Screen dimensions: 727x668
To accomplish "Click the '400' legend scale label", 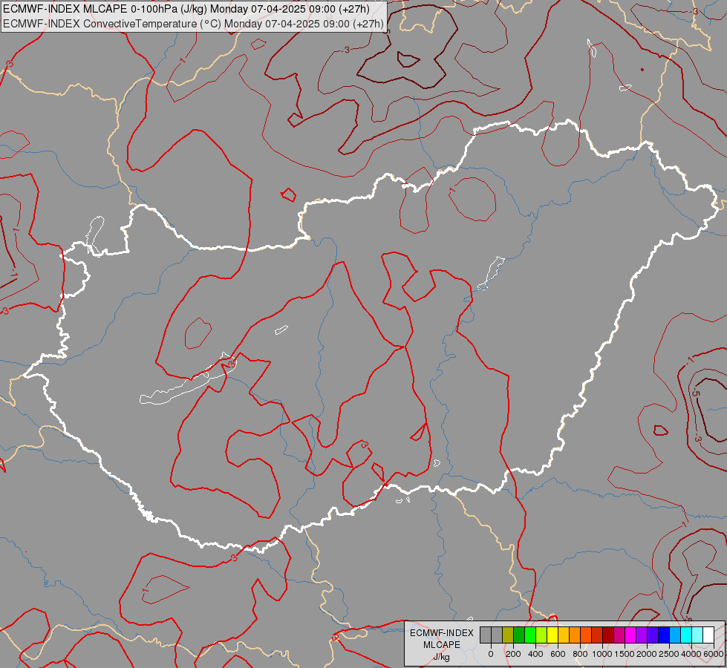I will coord(535,654).
